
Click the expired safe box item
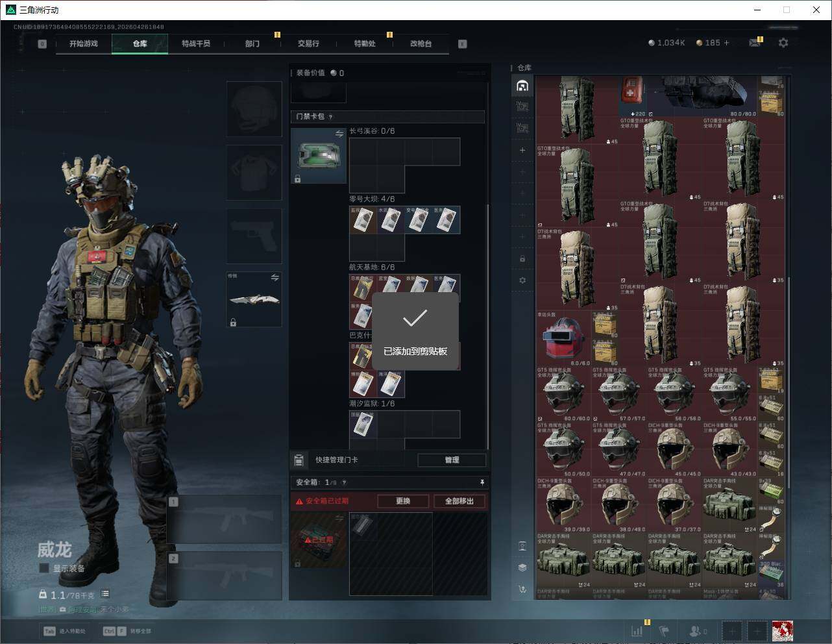point(319,540)
